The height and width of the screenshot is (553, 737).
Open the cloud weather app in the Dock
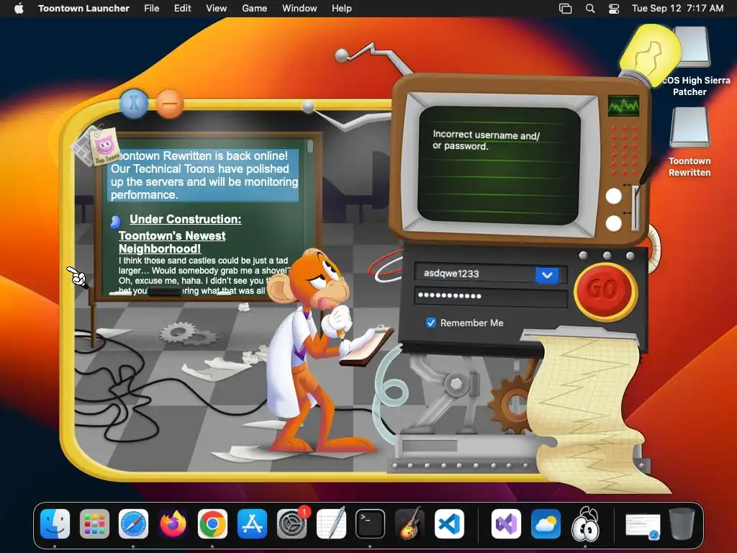click(546, 523)
